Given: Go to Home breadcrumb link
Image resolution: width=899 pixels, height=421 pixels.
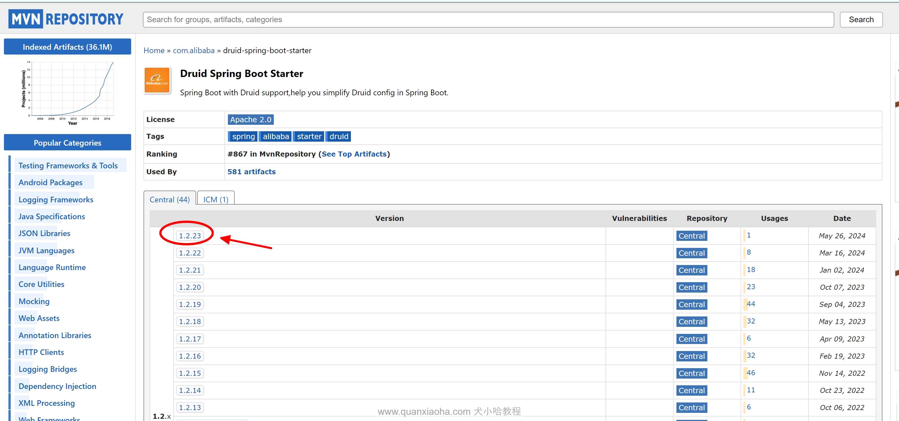Looking at the screenshot, I should 154,51.
